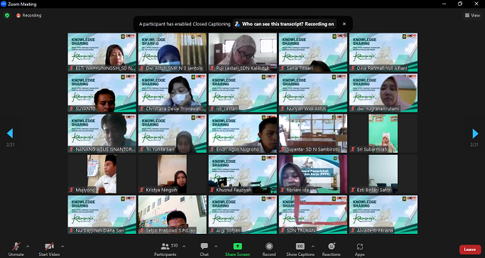Toggle Show Captions
The image size is (485, 258).
coord(300,249)
